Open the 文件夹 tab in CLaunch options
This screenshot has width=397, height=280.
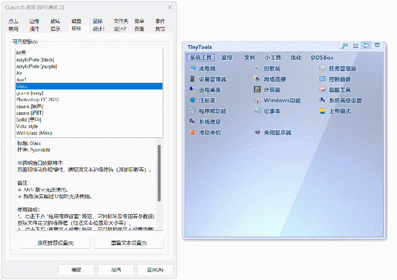tap(121, 21)
